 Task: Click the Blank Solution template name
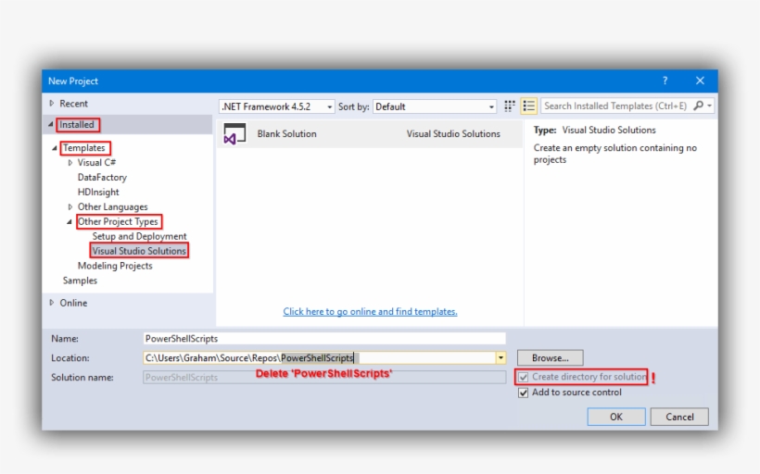[287, 133]
